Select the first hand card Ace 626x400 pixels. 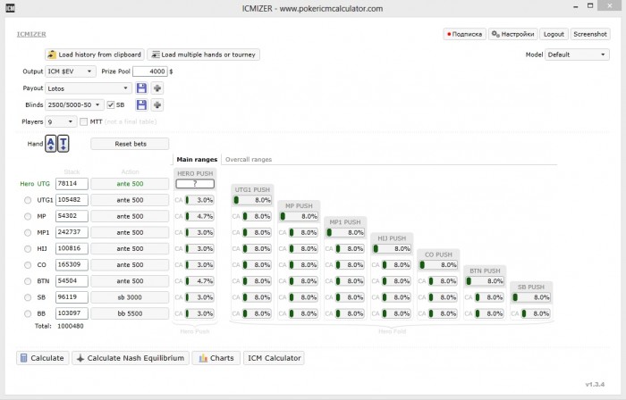point(51,144)
